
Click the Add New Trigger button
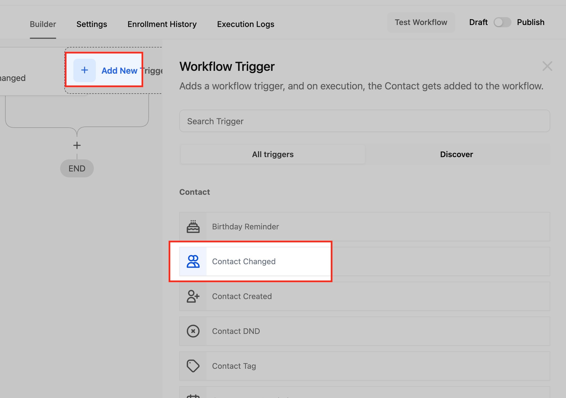click(x=119, y=71)
